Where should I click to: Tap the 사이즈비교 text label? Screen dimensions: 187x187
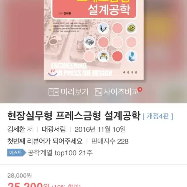[121, 92]
